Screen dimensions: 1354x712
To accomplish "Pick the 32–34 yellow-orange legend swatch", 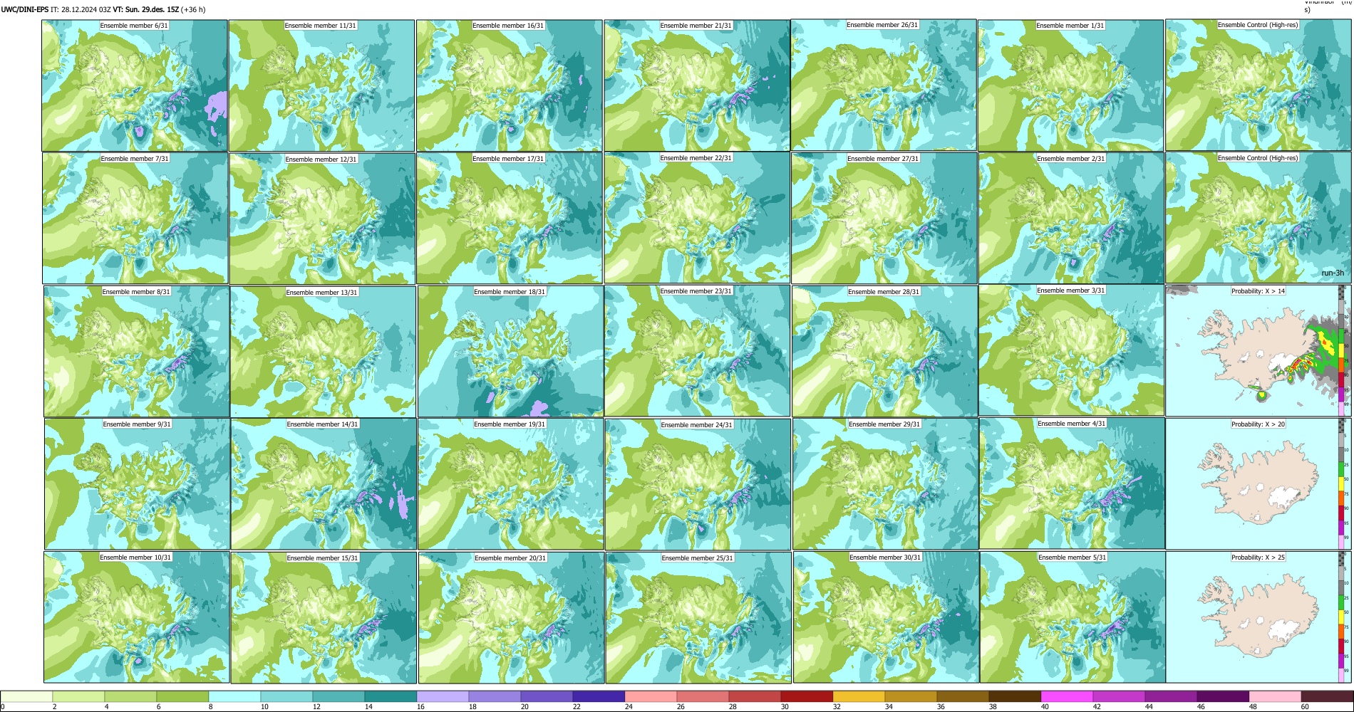I will coord(859,696).
